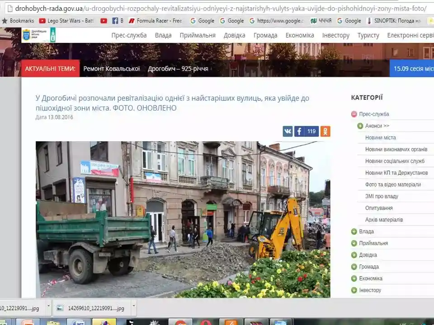Open the Drohobych city council logo

coord(38,35)
